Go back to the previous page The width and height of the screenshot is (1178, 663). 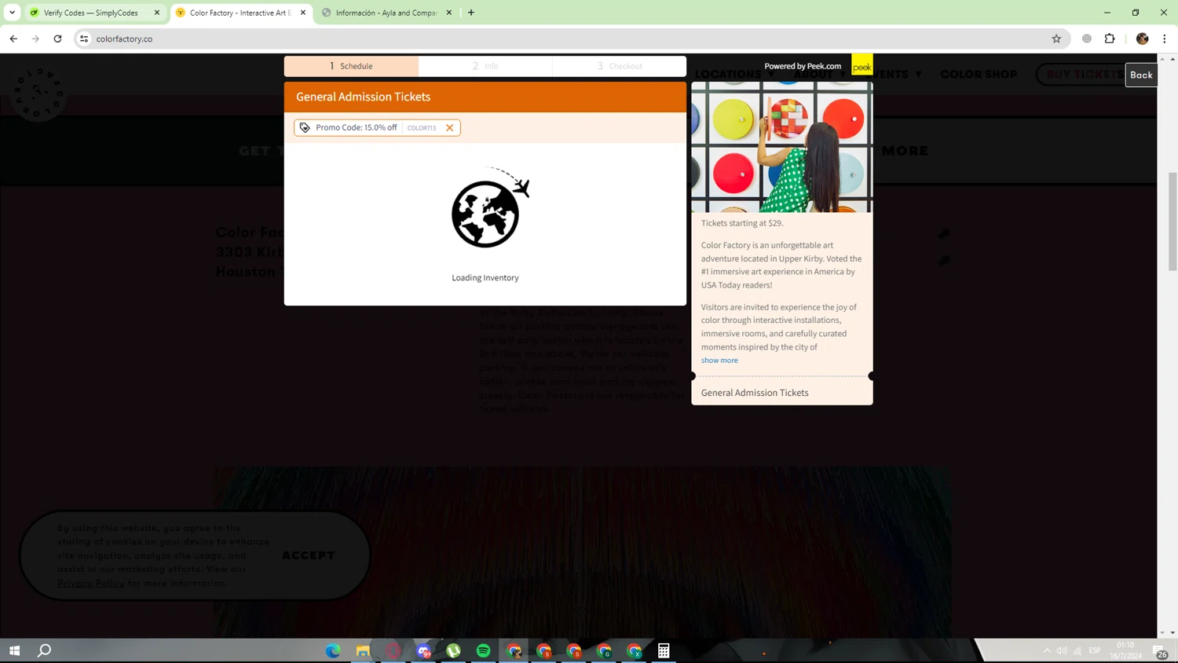(13, 38)
